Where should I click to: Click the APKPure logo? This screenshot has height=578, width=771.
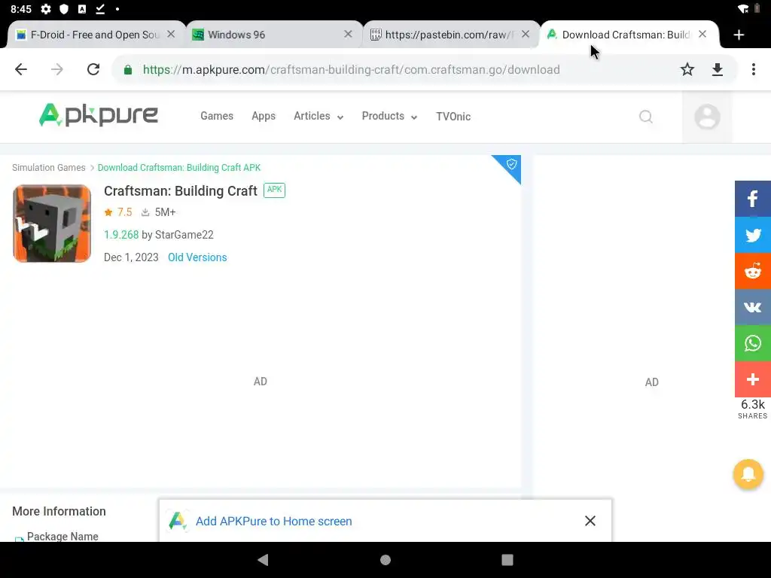(99, 115)
